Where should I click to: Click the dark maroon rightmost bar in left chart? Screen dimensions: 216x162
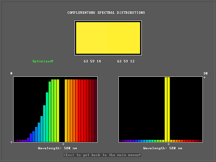point(96,111)
